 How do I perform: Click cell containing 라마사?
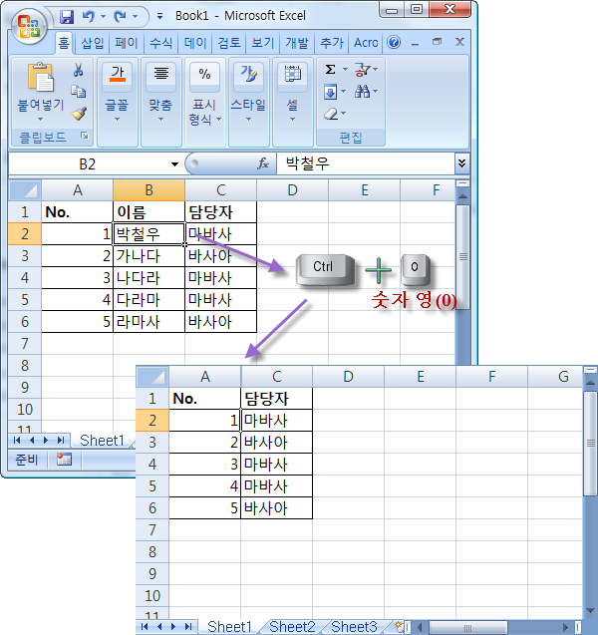[x=149, y=322]
